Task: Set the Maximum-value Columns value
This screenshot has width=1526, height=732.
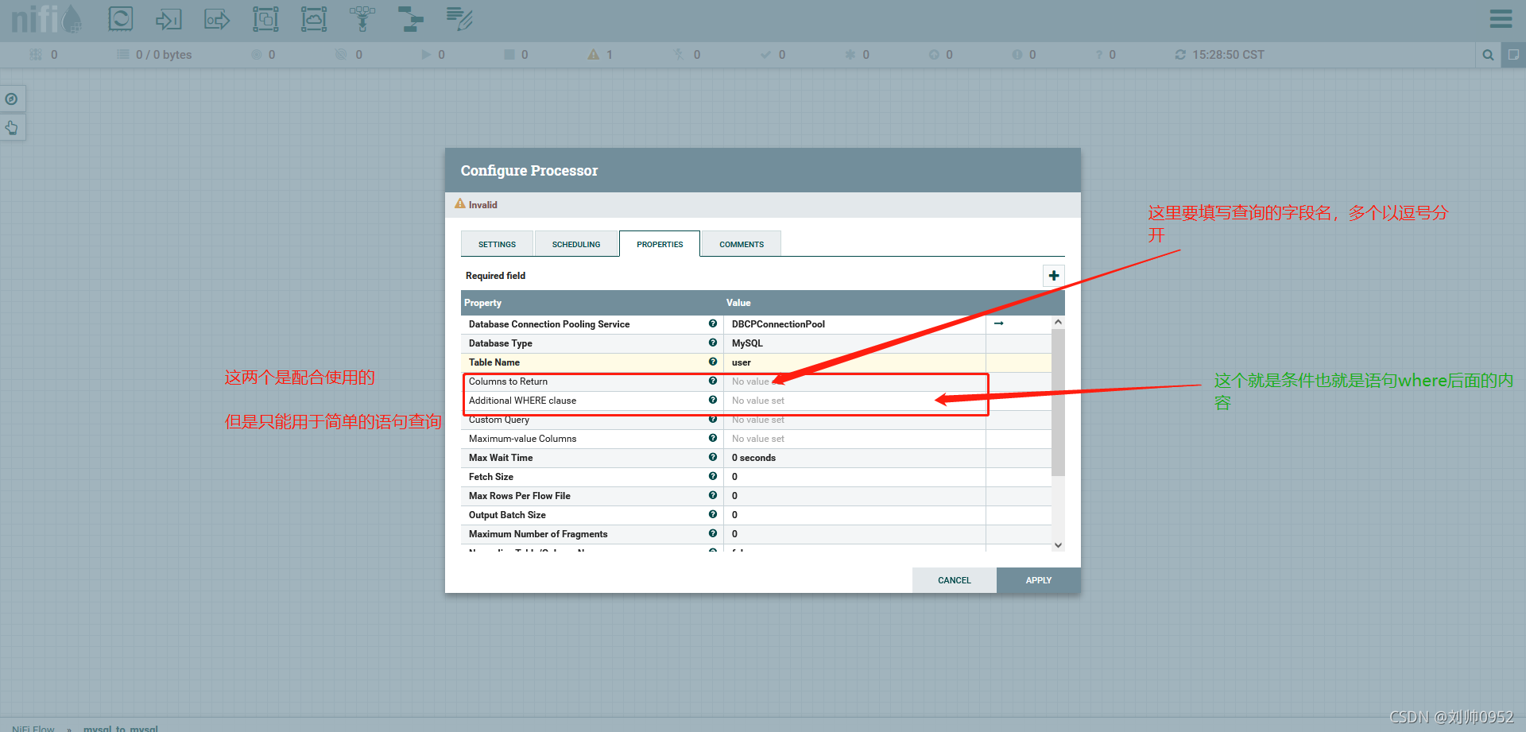Action: [854, 439]
